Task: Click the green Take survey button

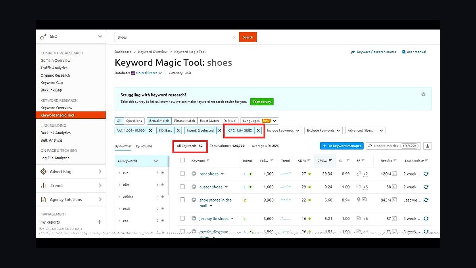Action: (262, 102)
